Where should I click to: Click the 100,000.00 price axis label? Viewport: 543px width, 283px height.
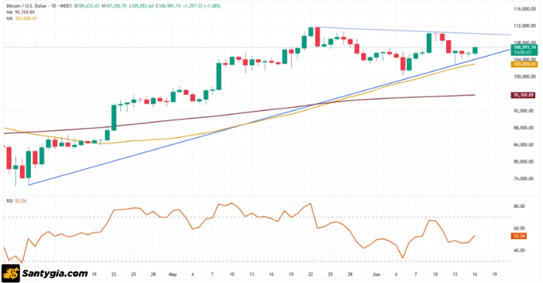click(x=524, y=77)
